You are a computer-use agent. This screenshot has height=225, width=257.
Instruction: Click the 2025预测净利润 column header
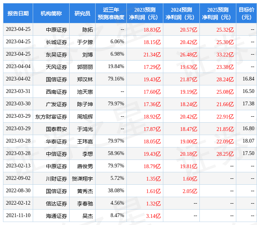click(x=218, y=13)
